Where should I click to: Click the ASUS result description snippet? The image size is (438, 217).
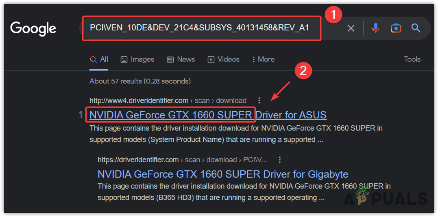[x=236, y=134]
